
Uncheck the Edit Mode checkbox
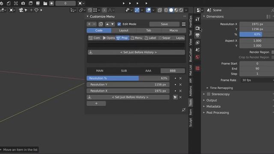click(x=119, y=24)
